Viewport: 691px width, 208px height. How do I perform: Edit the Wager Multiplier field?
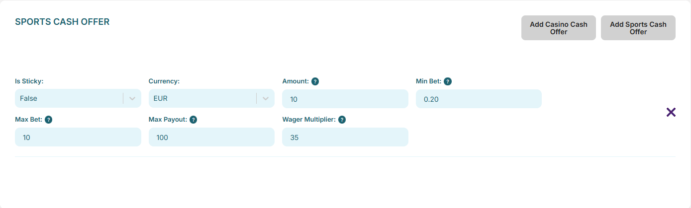[345, 137]
